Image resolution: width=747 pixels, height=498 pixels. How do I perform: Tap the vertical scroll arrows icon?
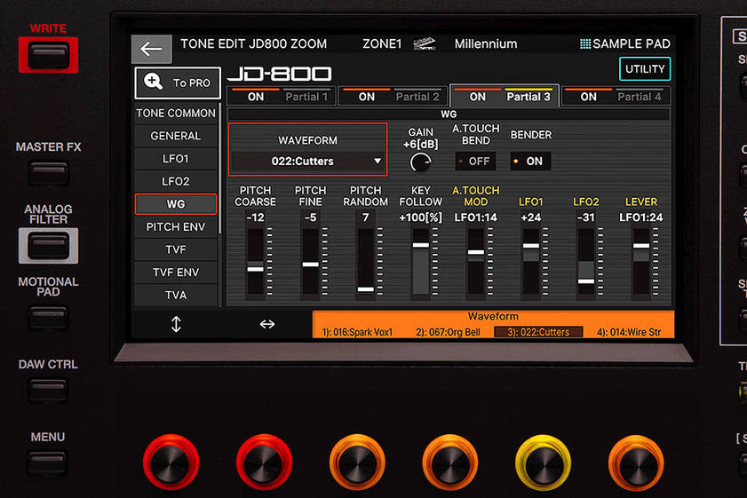coord(176,324)
